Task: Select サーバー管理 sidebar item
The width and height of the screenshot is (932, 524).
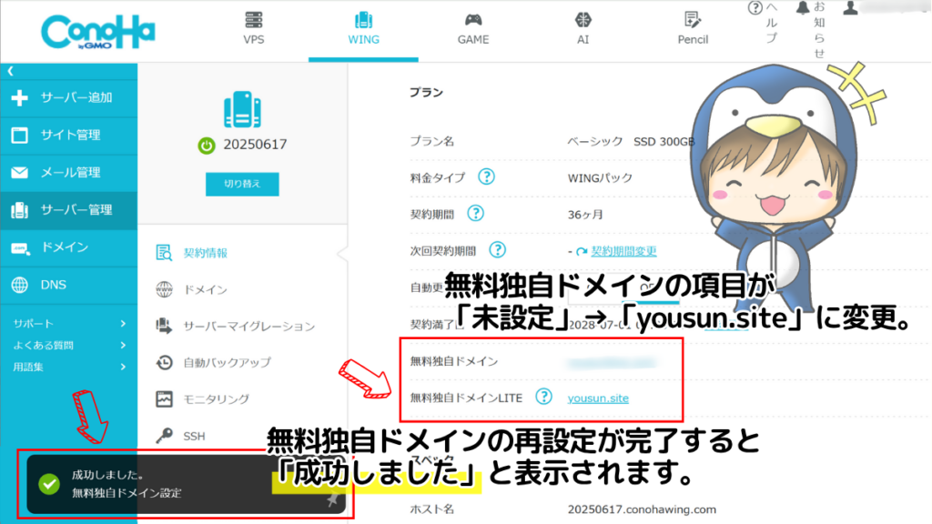Action: [x=69, y=210]
